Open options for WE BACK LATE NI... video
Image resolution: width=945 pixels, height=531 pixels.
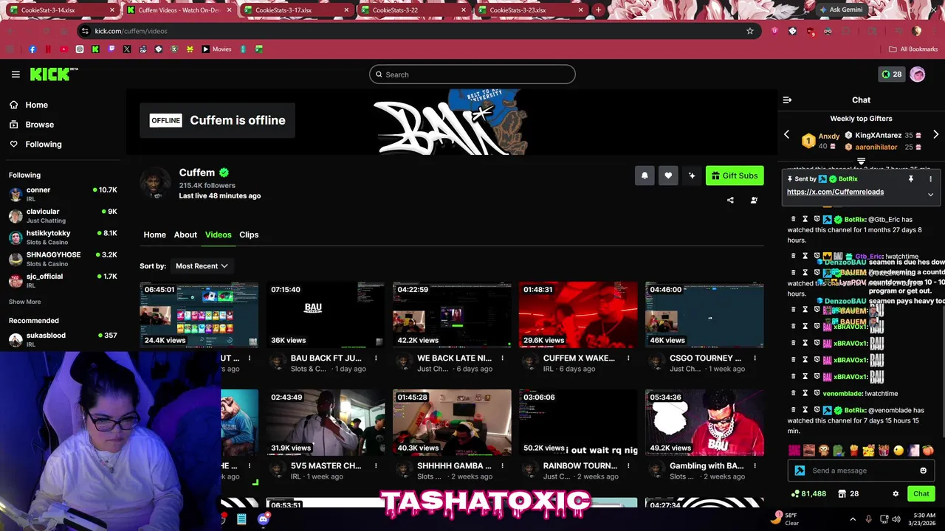[502, 358]
